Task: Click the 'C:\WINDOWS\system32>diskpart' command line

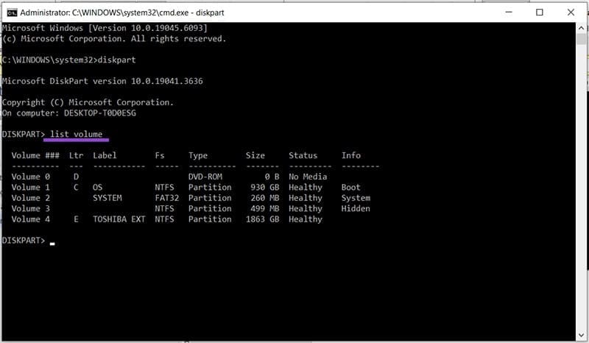Action: [68, 60]
